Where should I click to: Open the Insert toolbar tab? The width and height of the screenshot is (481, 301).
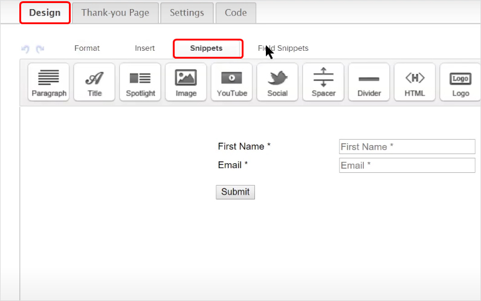tap(145, 48)
